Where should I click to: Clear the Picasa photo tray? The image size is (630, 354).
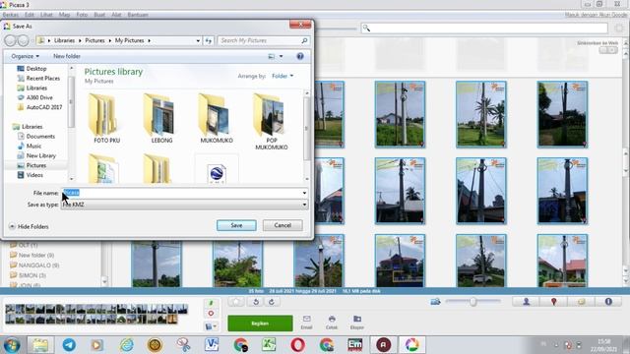coord(211,314)
